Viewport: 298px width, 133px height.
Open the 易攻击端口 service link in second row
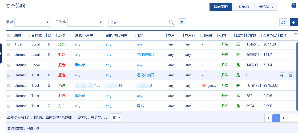(x=146, y=55)
